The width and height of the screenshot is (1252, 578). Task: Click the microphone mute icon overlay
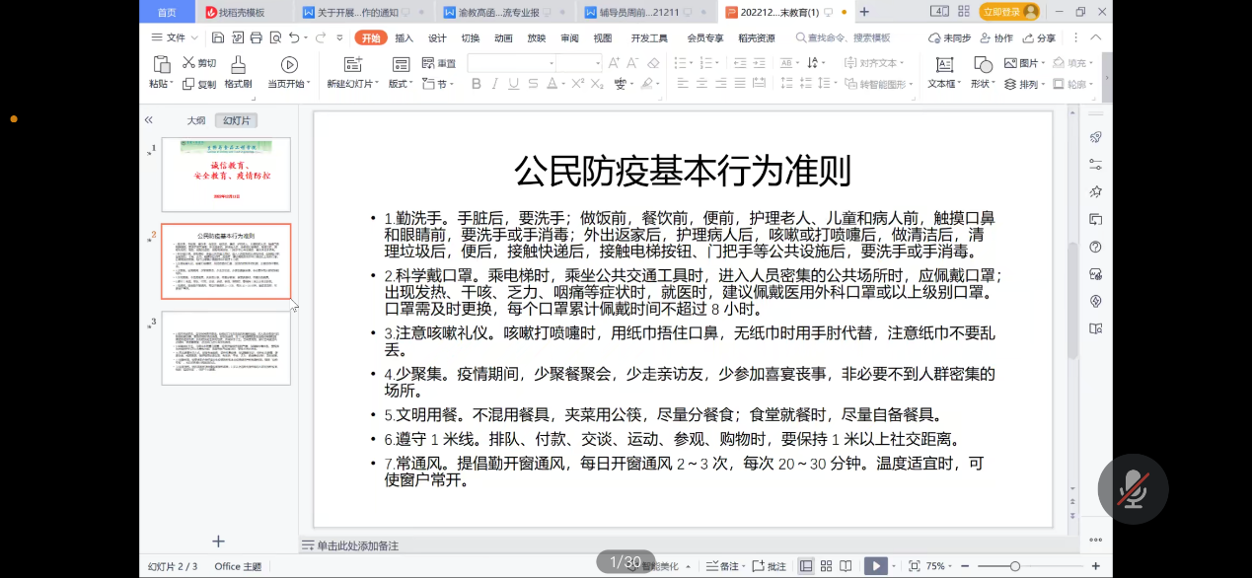tap(1133, 489)
